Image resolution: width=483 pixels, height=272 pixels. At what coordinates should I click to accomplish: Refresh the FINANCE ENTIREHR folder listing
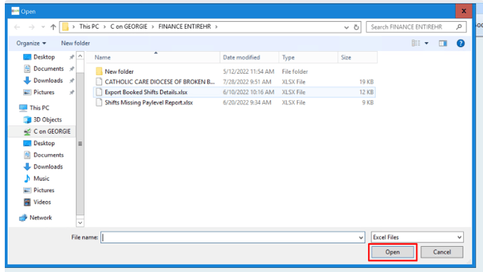tap(356, 27)
